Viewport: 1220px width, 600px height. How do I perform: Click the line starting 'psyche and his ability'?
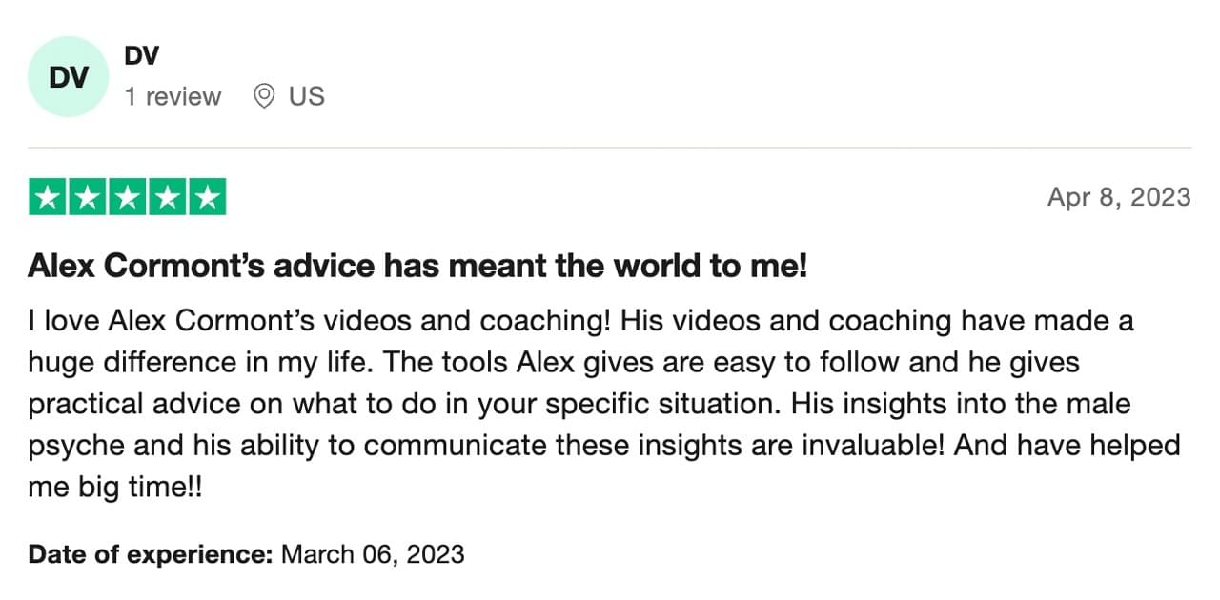(x=604, y=446)
